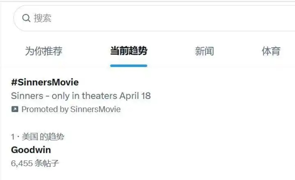Open the 为你推荐 tab

[x=44, y=51]
